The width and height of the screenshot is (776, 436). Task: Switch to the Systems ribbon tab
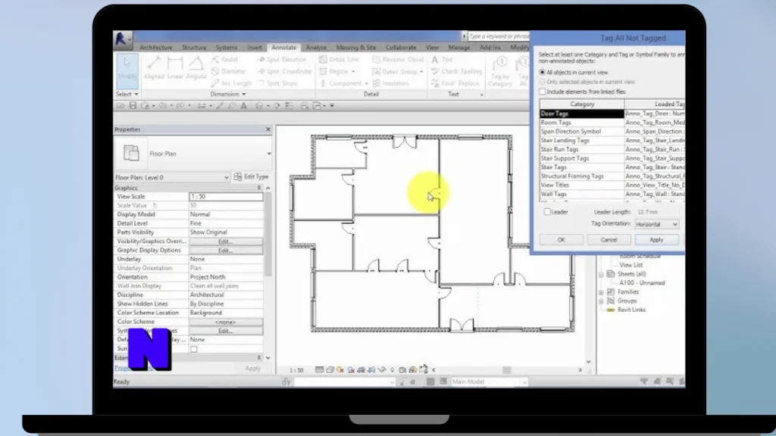[x=226, y=48]
